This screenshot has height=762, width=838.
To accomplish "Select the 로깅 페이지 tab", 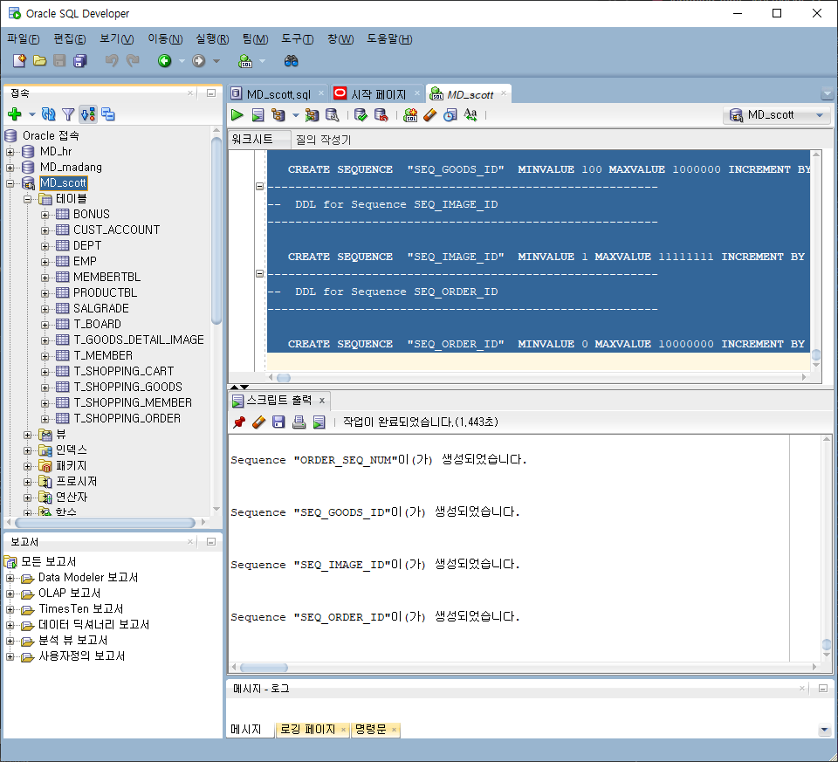I will coord(308,730).
